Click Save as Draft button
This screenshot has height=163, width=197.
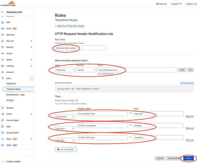(x=174, y=158)
